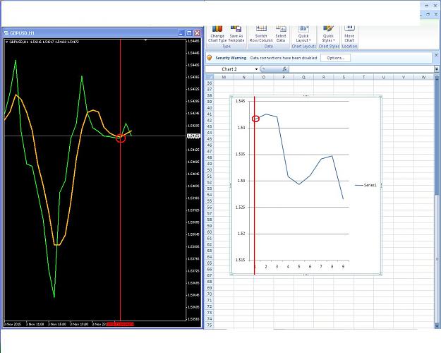This screenshot has height=353, width=441.
Task: Open Quick Layout gallery
Action: pos(303,34)
